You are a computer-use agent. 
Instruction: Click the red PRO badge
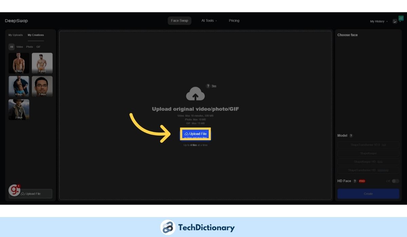(x=362, y=181)
